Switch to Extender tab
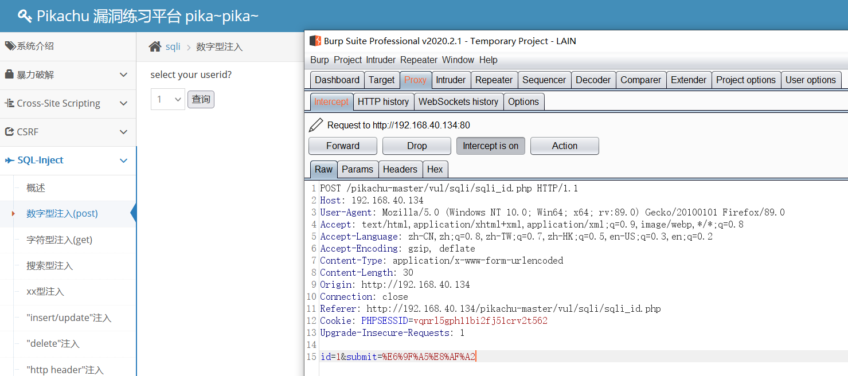 689,80
